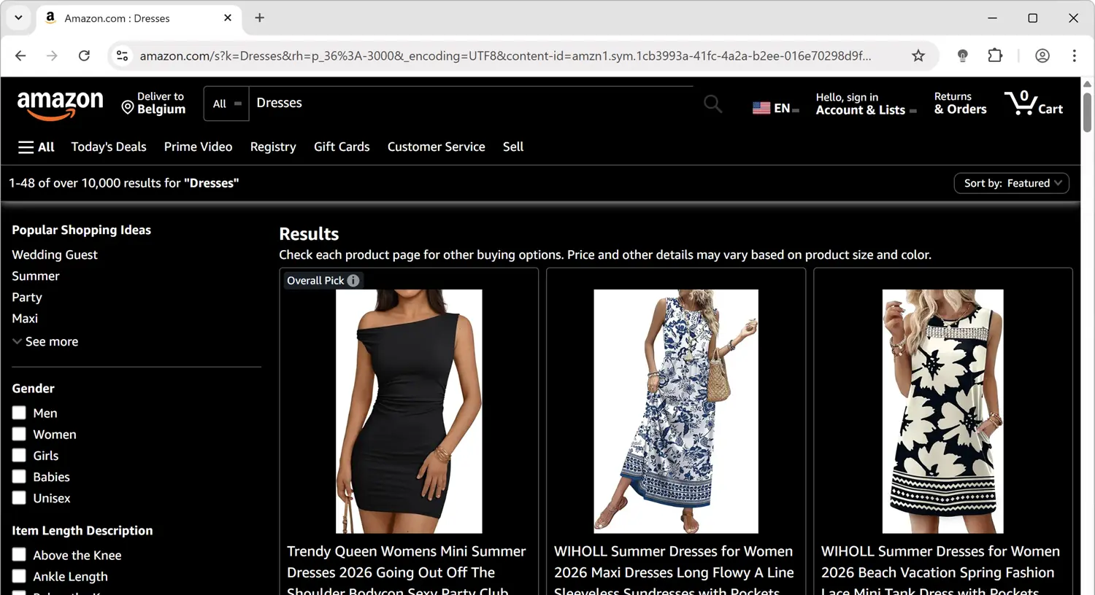1095x595 pixels.
Task: Check the Women gender filter
Action: (19, 434)
